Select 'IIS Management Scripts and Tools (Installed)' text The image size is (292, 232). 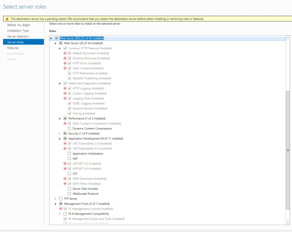coord(96,219)
